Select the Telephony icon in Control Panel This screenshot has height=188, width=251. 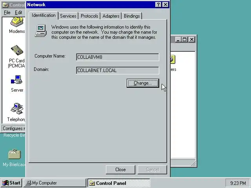point(17,109)
